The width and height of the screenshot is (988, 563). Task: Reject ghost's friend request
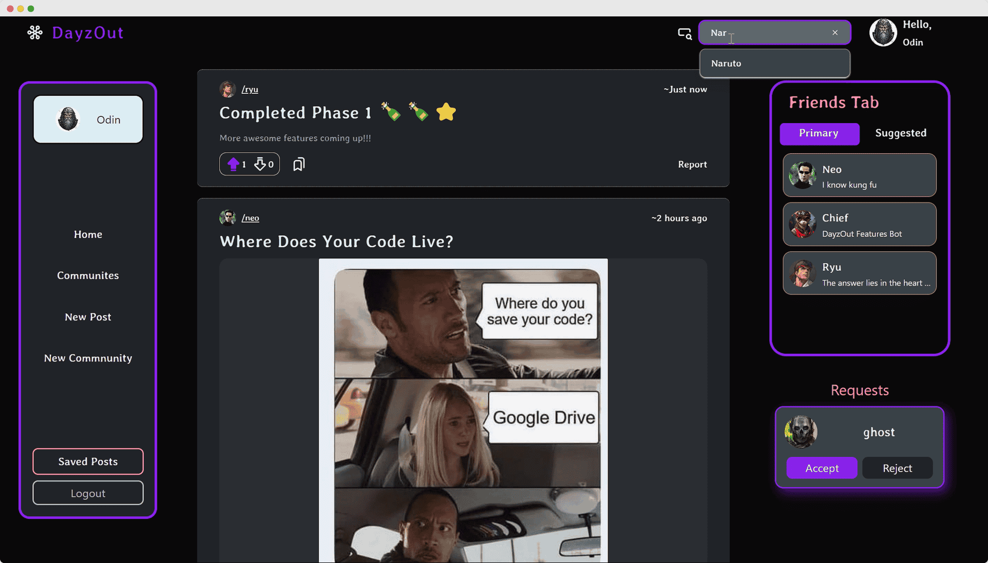(x=897, y=468)
